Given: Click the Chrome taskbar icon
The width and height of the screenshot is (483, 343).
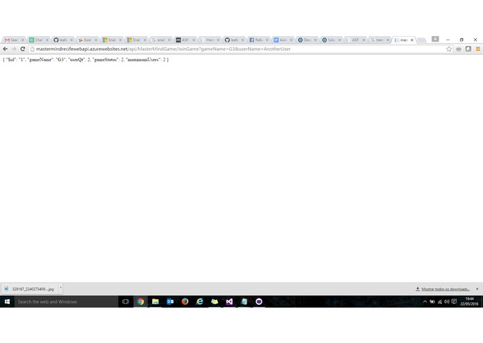Looking at the screenshot, I should coord(140,301).
